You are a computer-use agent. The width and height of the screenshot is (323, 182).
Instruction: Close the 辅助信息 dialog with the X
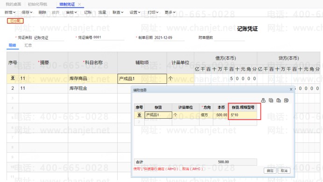click(x=291, y=89)
